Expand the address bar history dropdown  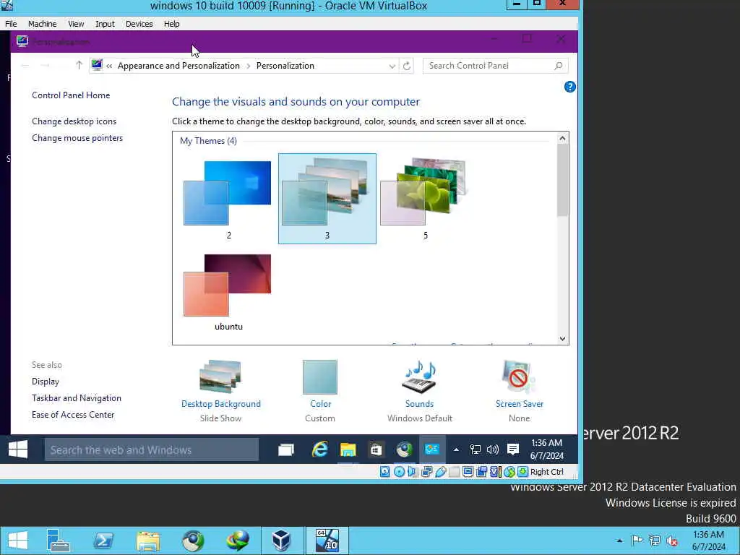point(392,66)
